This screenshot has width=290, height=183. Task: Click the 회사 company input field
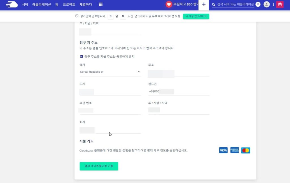click(x=110, y=130)
